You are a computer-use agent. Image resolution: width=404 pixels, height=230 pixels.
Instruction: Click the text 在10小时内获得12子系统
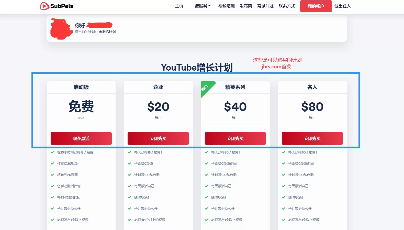[x=75, y=152]
